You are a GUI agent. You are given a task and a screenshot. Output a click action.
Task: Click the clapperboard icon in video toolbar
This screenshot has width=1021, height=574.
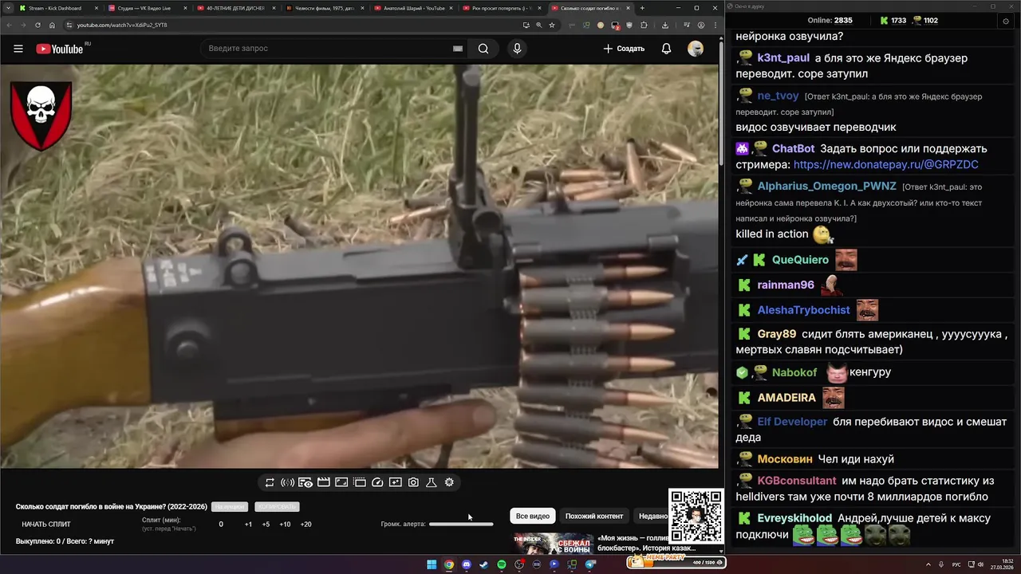pyautogui.click(x=324, y=482)
